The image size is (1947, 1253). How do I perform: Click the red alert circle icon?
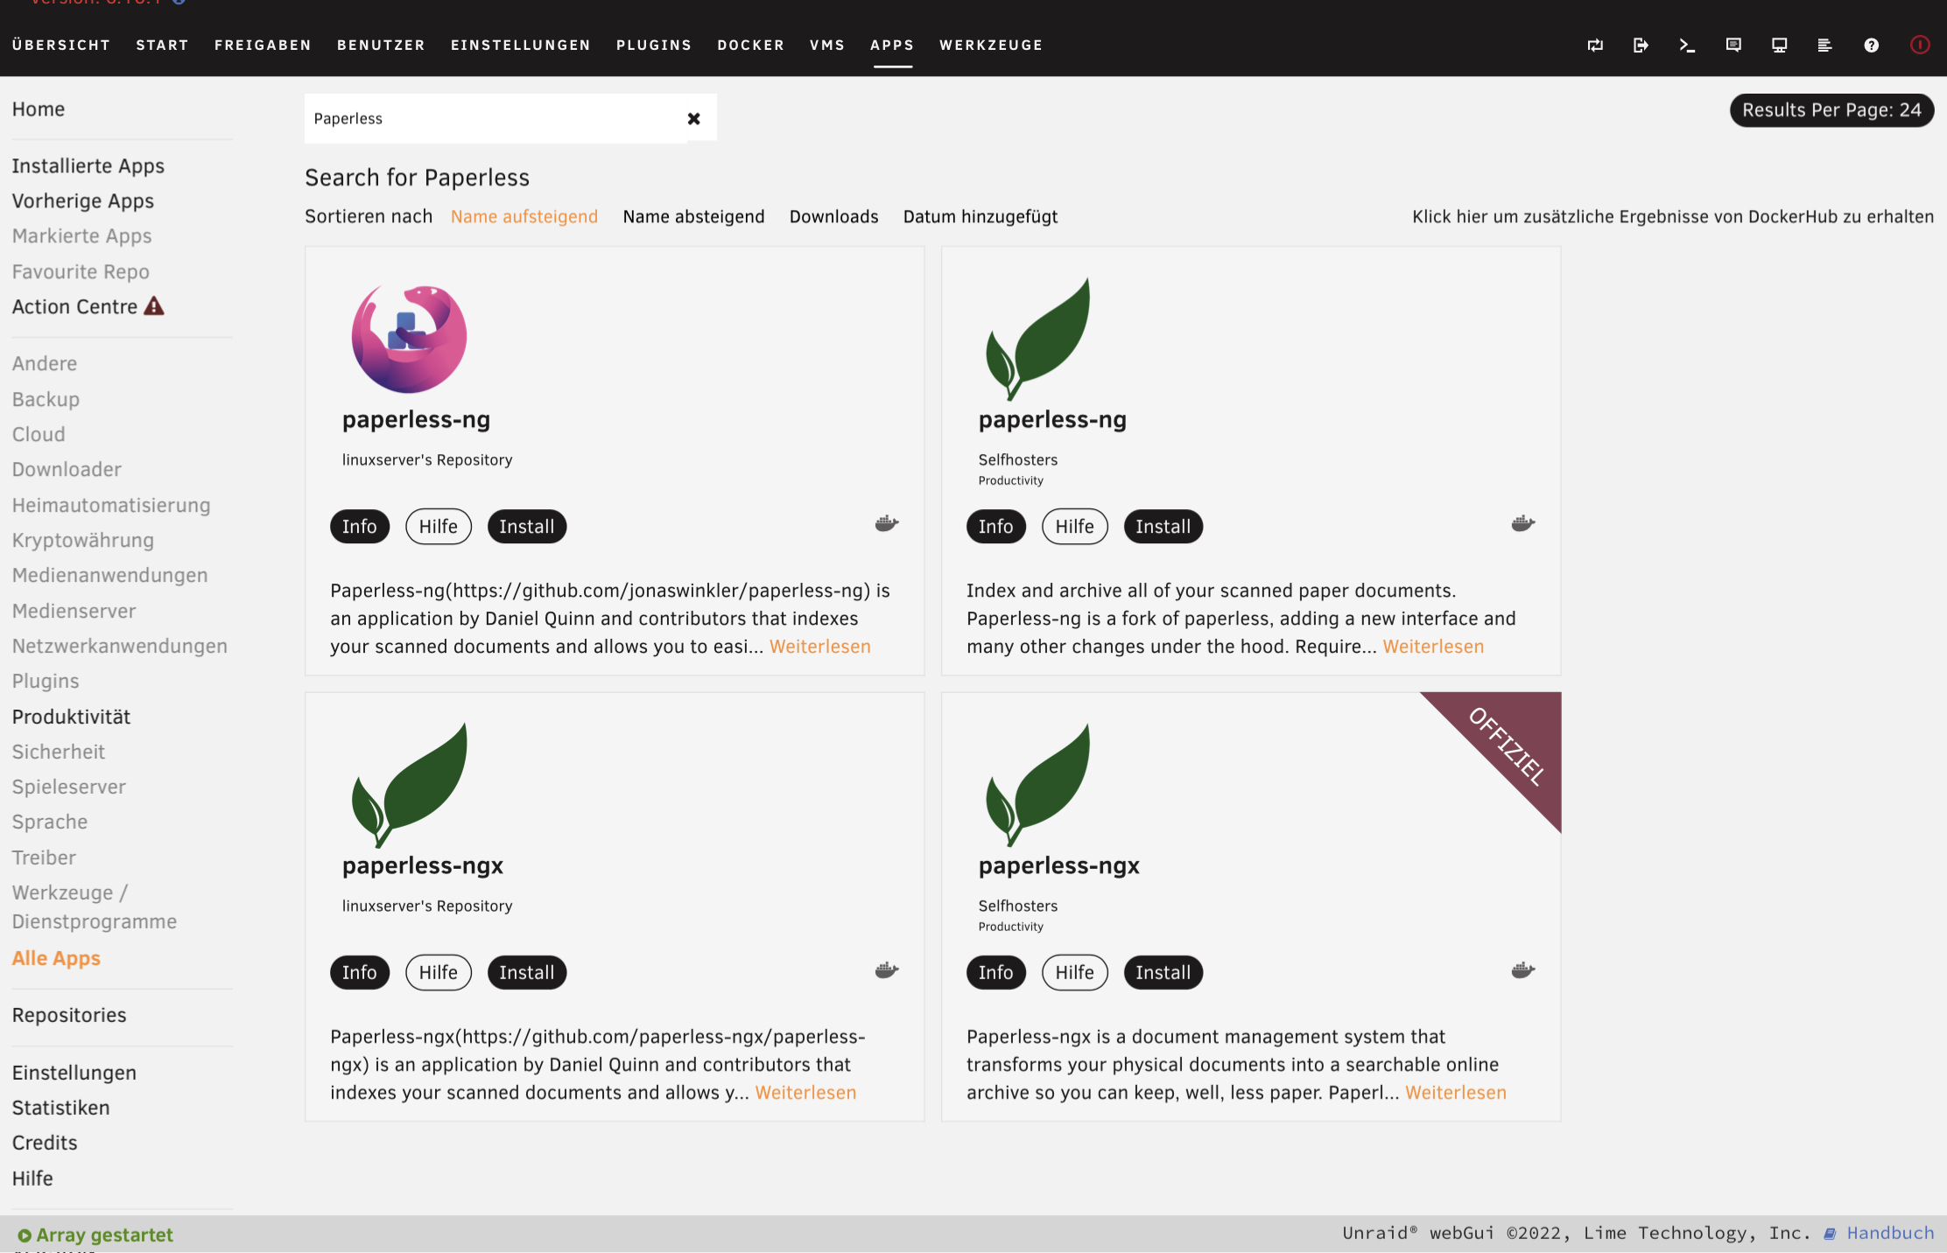click(x=1919, y=45)
